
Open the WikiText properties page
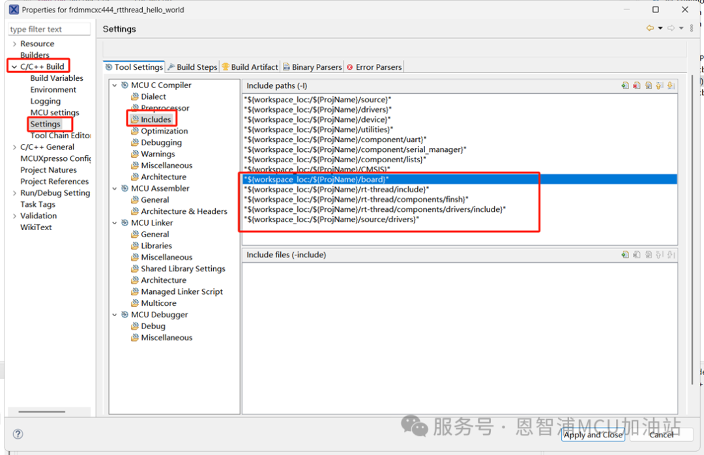pos(36,227)
